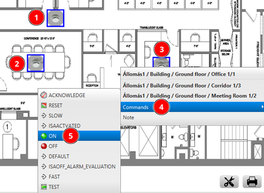Click the detector icon below marker 3
This screenshot has width=264, height=193.
(161, 63)
